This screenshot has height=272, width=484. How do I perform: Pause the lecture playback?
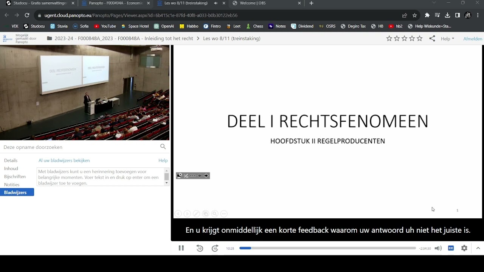pos(181,248)
